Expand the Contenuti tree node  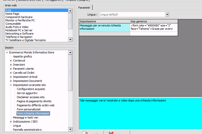point(11,61)
